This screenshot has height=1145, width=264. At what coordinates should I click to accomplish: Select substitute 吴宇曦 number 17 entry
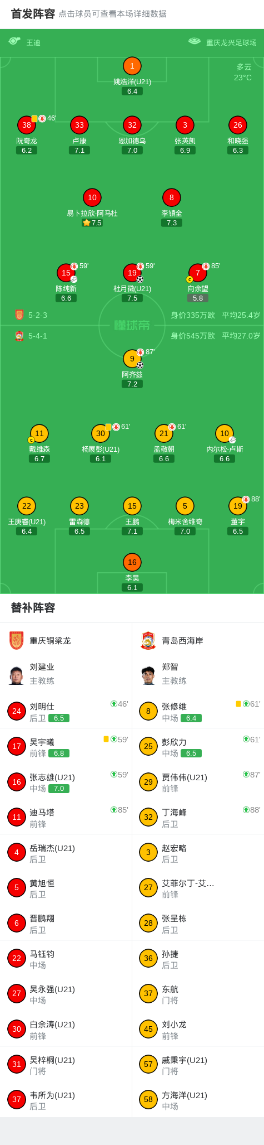point(66,746)
